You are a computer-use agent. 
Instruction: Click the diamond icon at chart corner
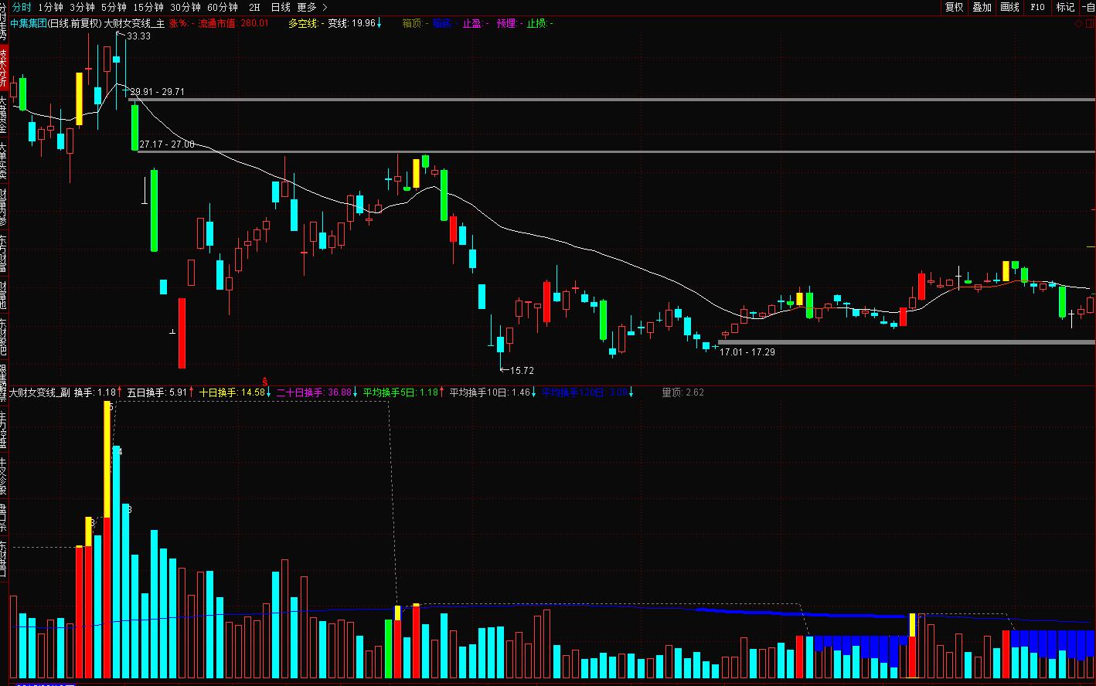(x=1079, y=23)
